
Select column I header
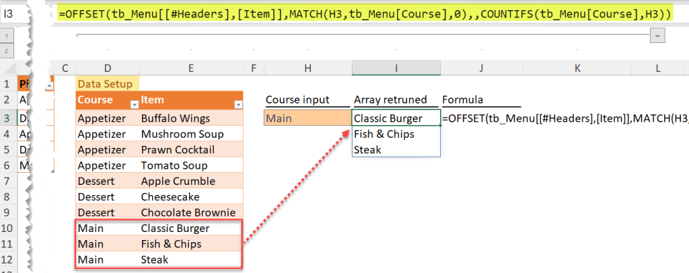[396, 68]
